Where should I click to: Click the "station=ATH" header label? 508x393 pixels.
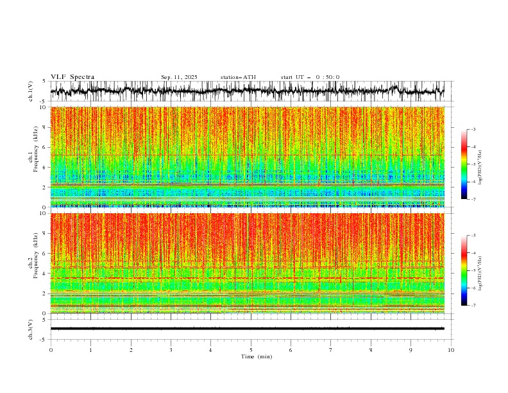[238, 77]
